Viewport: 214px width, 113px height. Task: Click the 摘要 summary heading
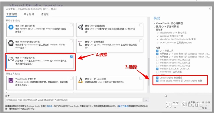(157, 18)
